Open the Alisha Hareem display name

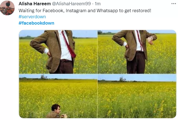tap(35, 4)
